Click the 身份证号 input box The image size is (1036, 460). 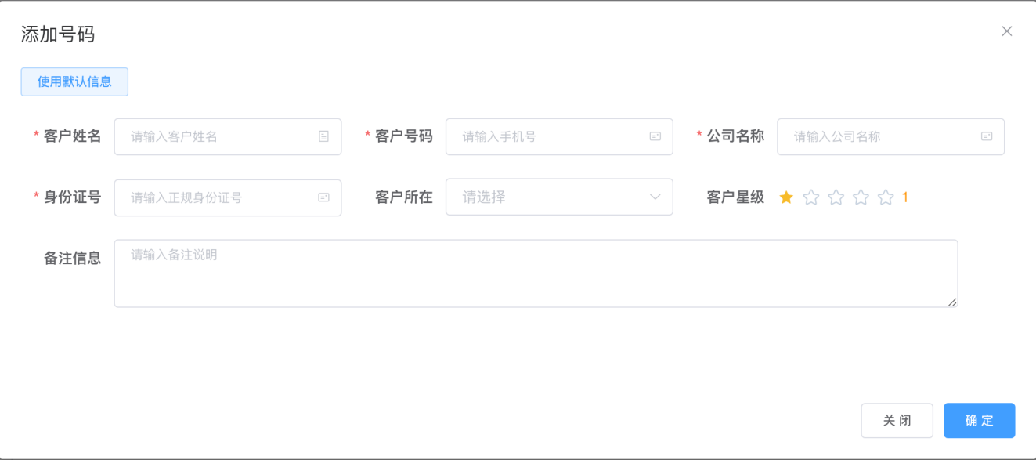click(219, 197)
